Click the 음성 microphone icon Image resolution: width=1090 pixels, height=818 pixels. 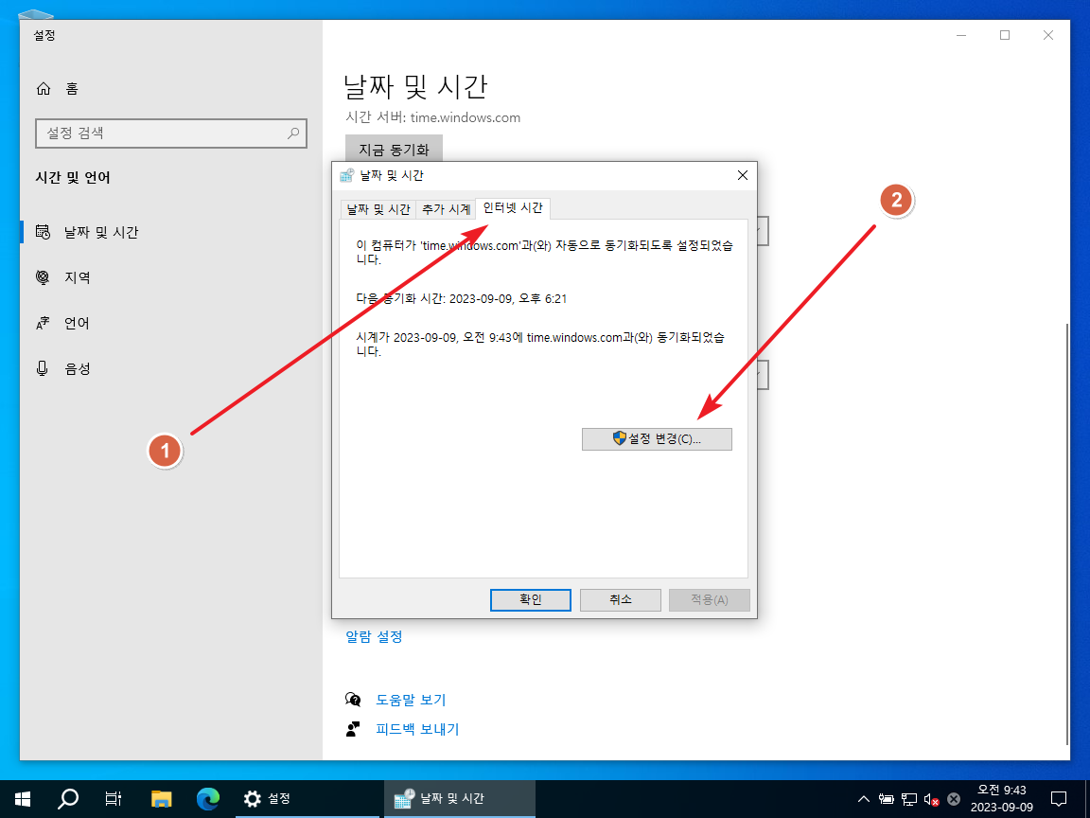[43, 368]
